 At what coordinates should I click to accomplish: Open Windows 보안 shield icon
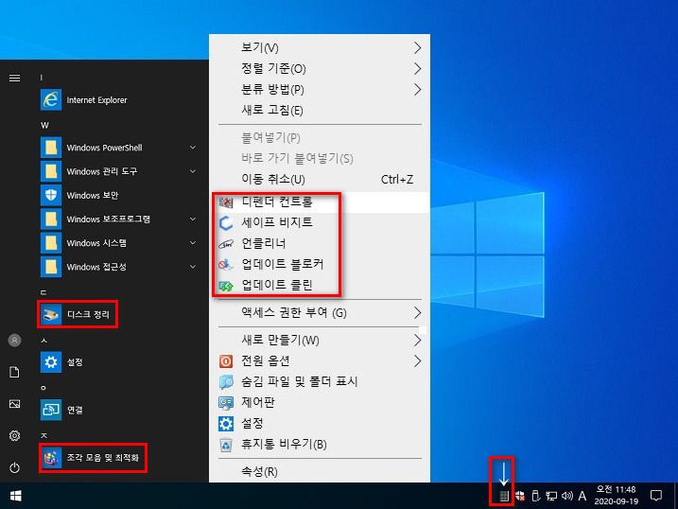coord(51,195)
